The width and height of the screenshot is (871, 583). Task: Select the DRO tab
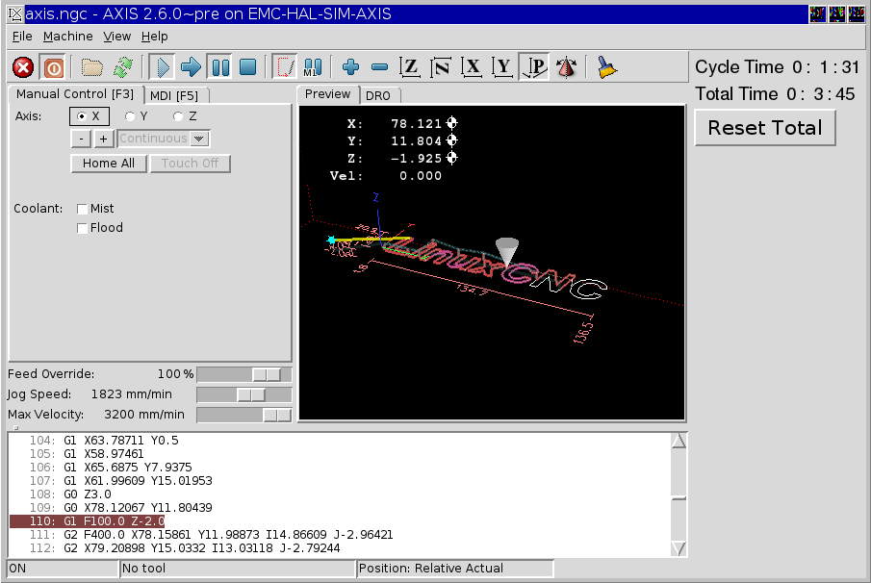pyautogui.click(x=378, y=96)
